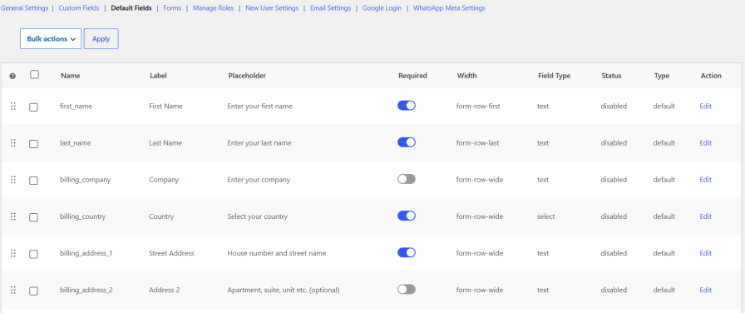
Task: Grab the drag handle for billing_company row
Action: 13,179
